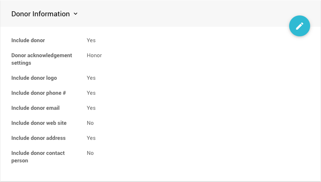Click the Yes value for donor phone #
Viewport: 321px width, 182px height.
(91, 93)
